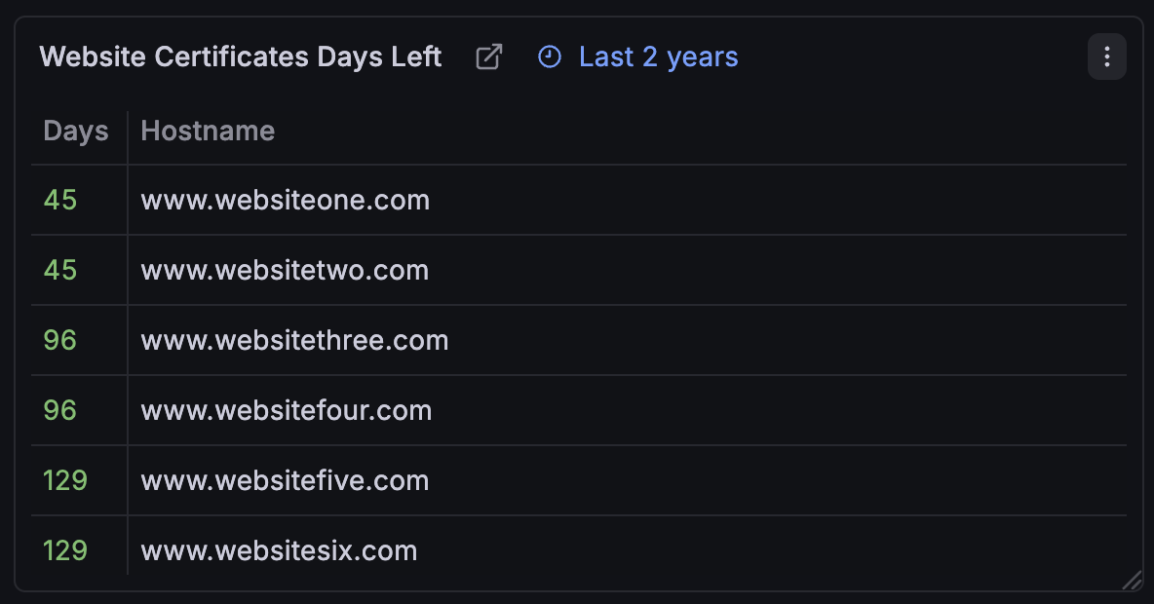Image resolution: width=1154 pixels, height=604 pixels.
Task: Click the www.websitesix.com hostname at the bottom
Action: 279,549
